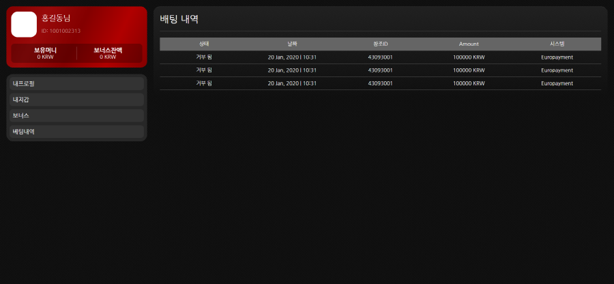Click the third row's date 20 Jan, 2020
The image size is (614, 284).
(x=283, y=83)
